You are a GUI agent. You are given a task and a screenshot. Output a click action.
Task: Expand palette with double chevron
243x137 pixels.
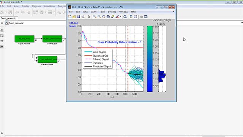(x=2, y=133)
